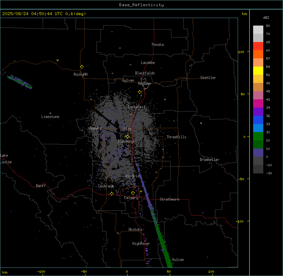Pick the dark green 10–20 dBZ legend swatch

coord(258,145)
